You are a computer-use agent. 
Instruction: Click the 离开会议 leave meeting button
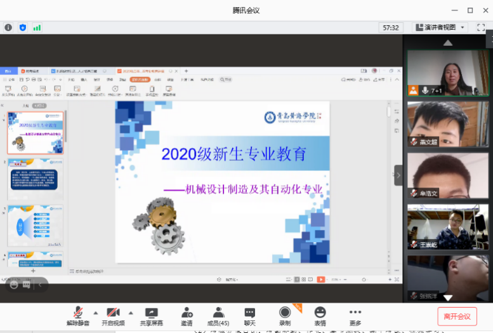pyautogui.click(x=457, y=316)
